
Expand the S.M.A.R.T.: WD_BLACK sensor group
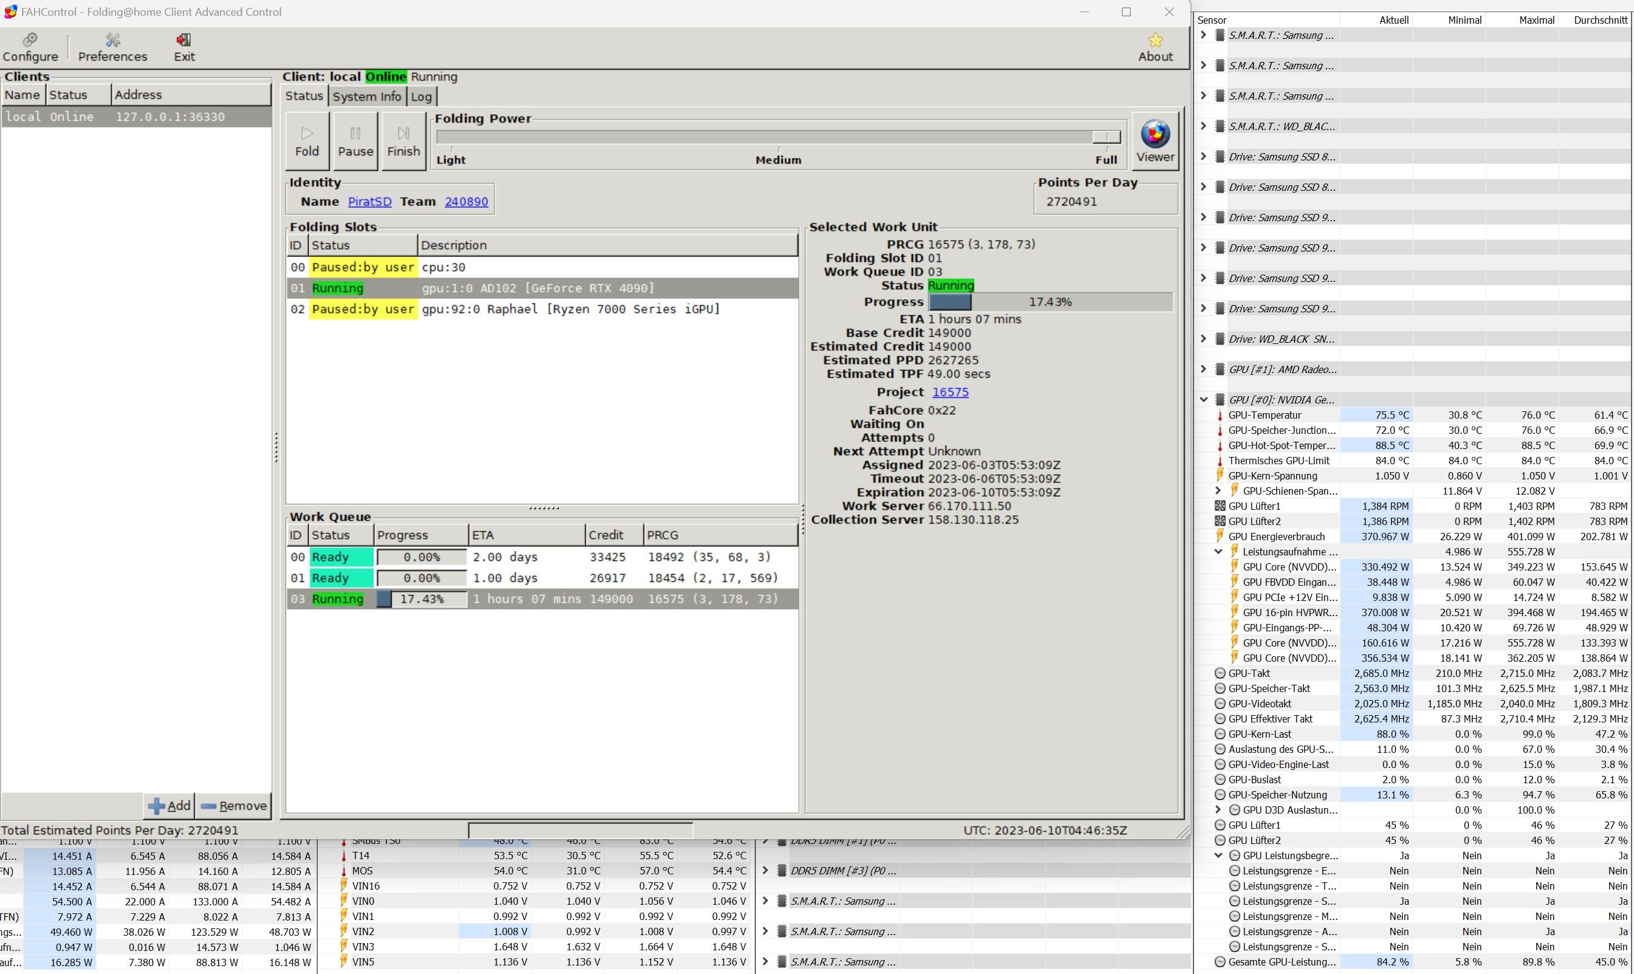1203,126
